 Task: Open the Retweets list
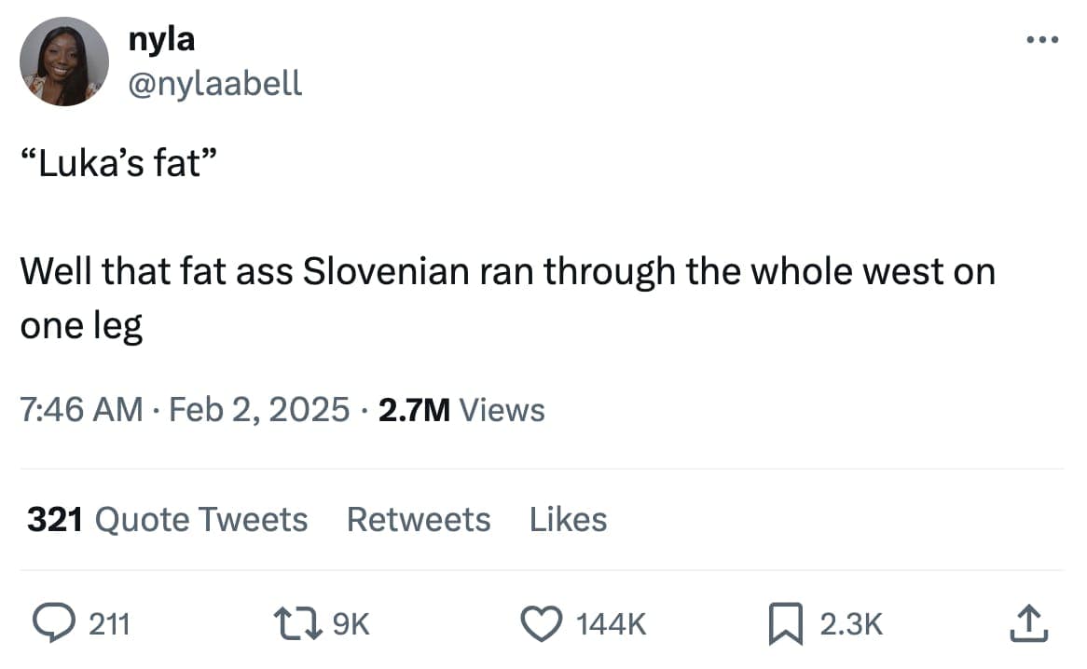pos(419,519)
